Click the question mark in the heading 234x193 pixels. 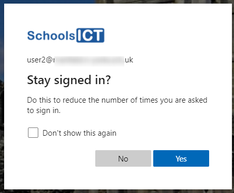(x=108, y=79)
